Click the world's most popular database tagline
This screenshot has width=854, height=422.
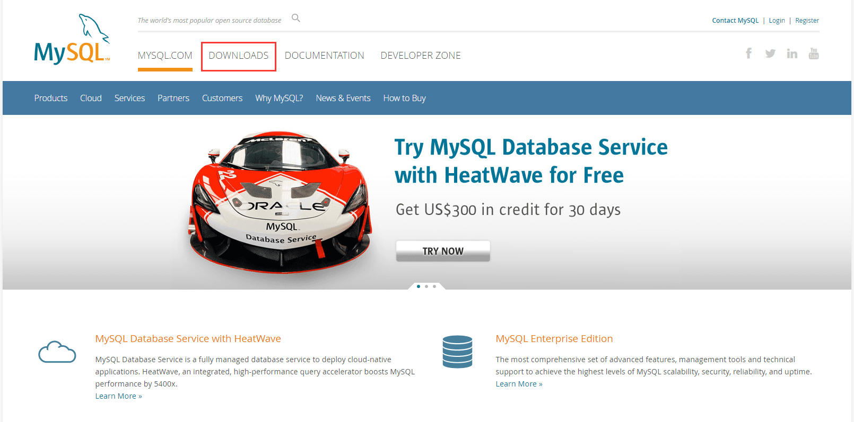click(210, 21)
